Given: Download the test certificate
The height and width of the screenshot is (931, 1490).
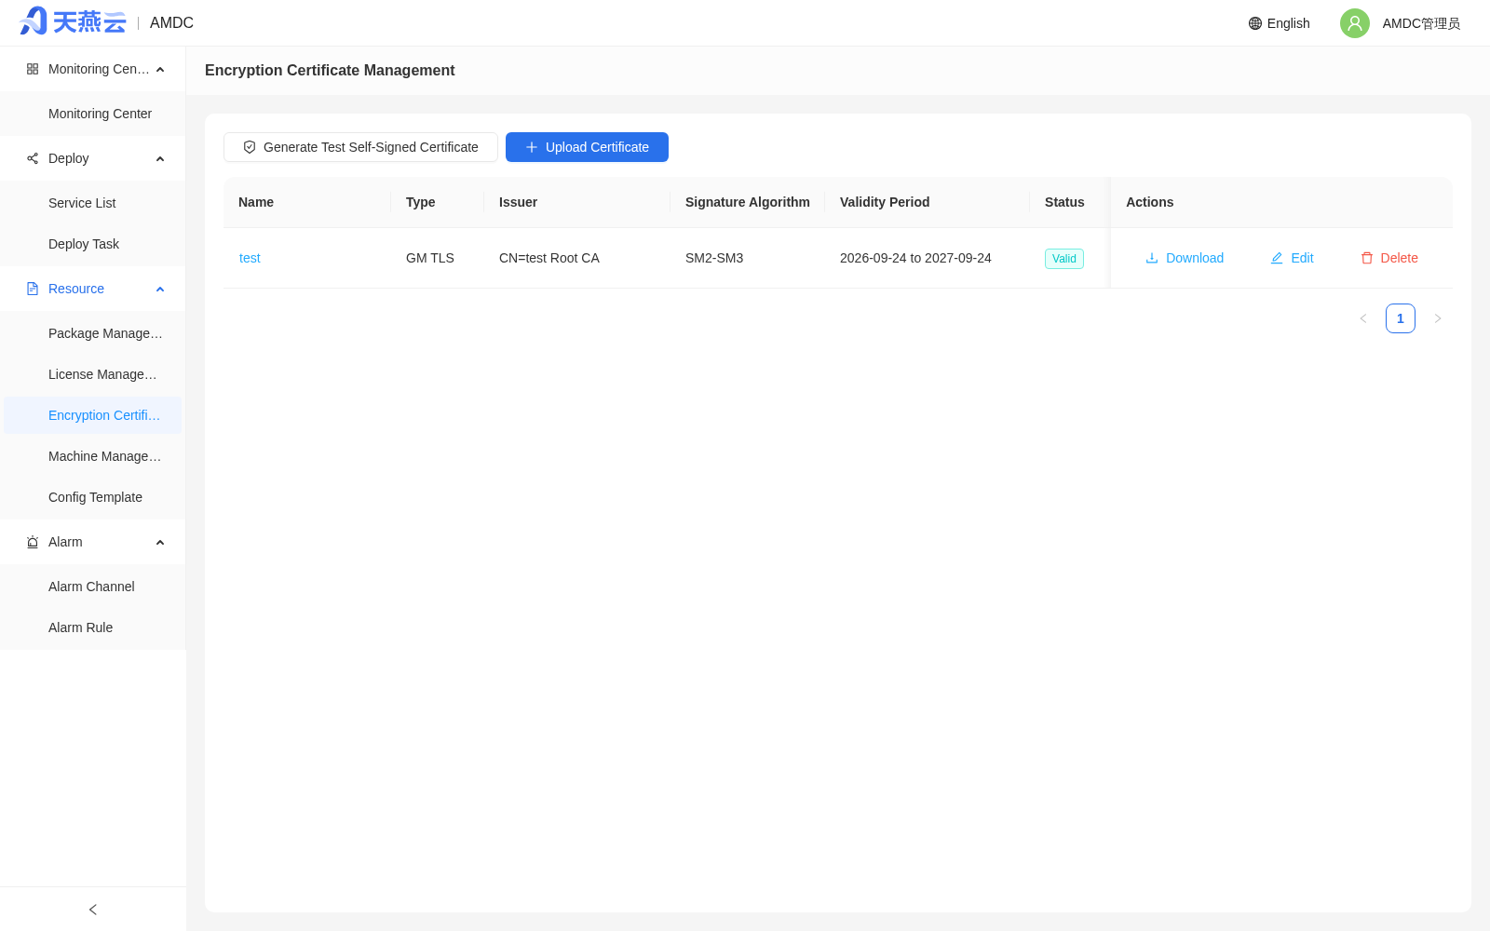Looking at the screenshot, I should [x=1185, y=258].
